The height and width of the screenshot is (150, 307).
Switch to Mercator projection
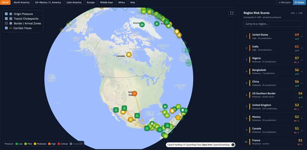[x=285, y=3]
